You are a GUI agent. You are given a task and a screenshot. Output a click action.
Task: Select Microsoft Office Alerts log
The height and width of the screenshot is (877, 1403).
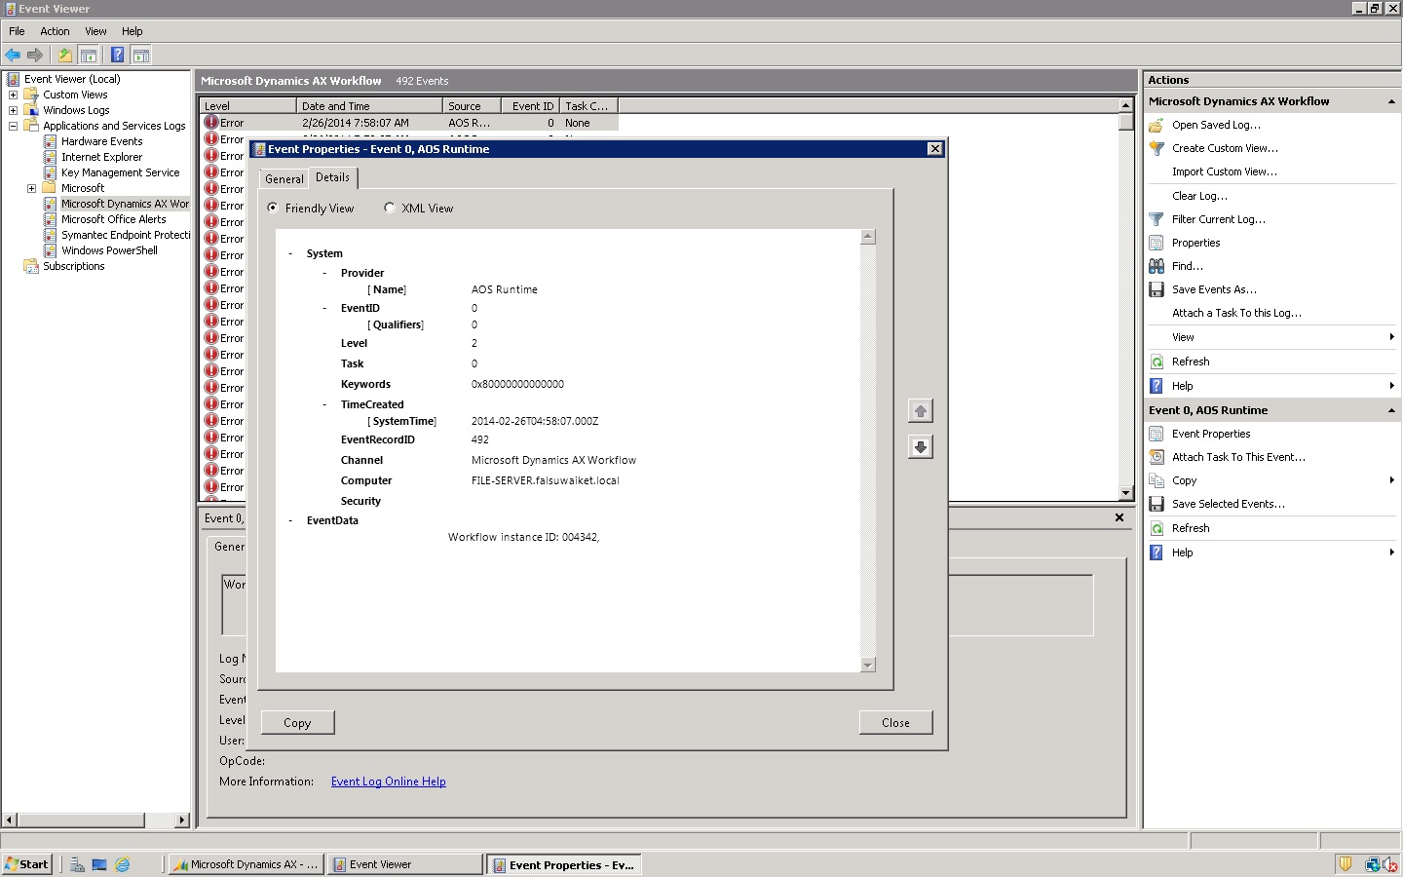coord(113,219)
